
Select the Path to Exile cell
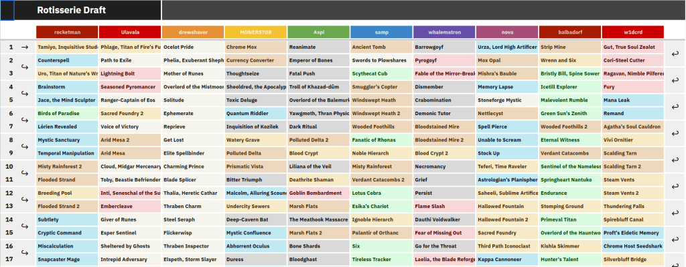point(131,60)
